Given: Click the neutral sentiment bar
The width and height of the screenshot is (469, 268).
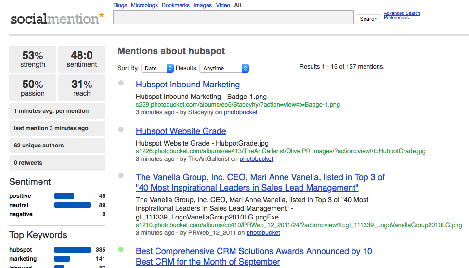Looking at the screenshot, I should (x=72, y=205).
